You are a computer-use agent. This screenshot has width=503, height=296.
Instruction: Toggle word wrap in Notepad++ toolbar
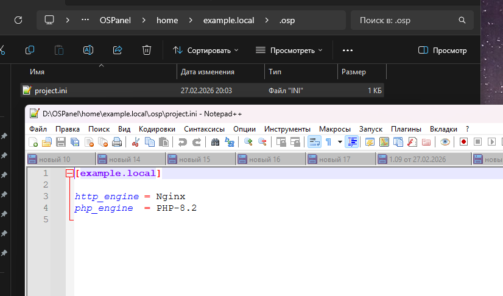pos(314,142)
